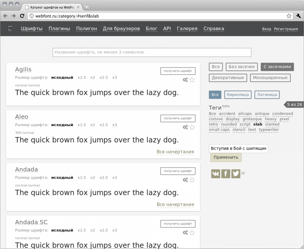Viewport: 304px width, 249px height.
Task: Expand 'Все начертания' for Aleo
Action: coord(175,152)
